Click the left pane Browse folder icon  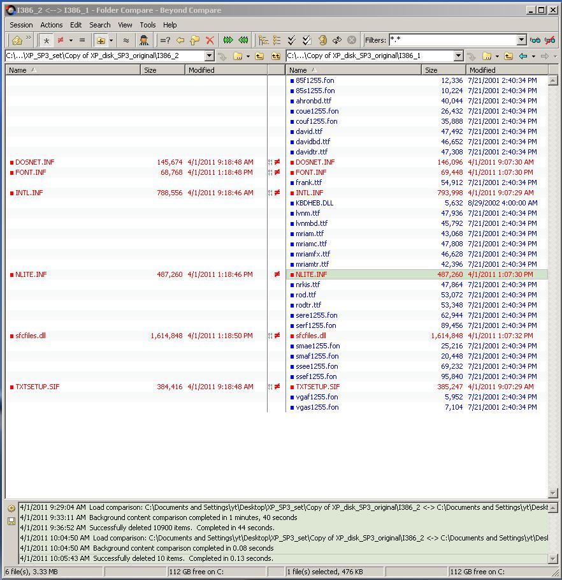point(238,56)
